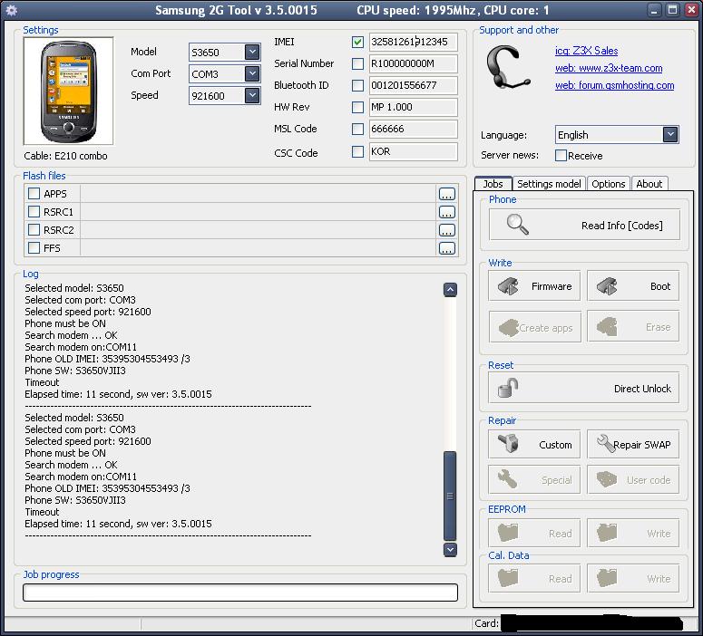Open the www.z3x-team.com link
The height and width of the screenshot is (636, 703).
[x=609, y=68]
